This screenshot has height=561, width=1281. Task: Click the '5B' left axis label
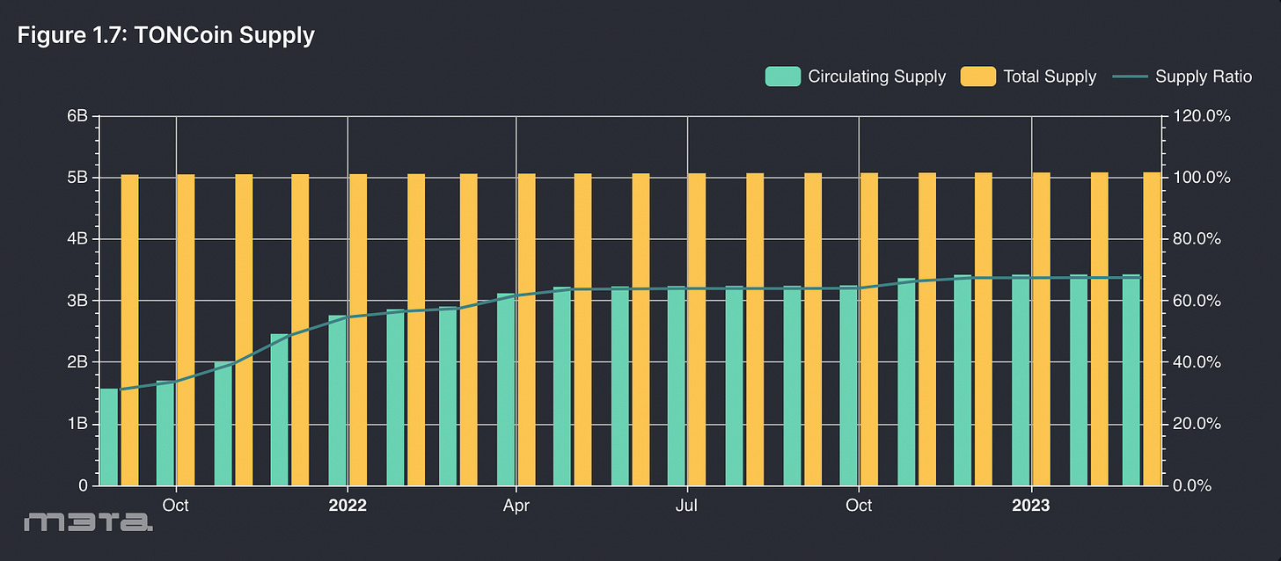point(77,178)
